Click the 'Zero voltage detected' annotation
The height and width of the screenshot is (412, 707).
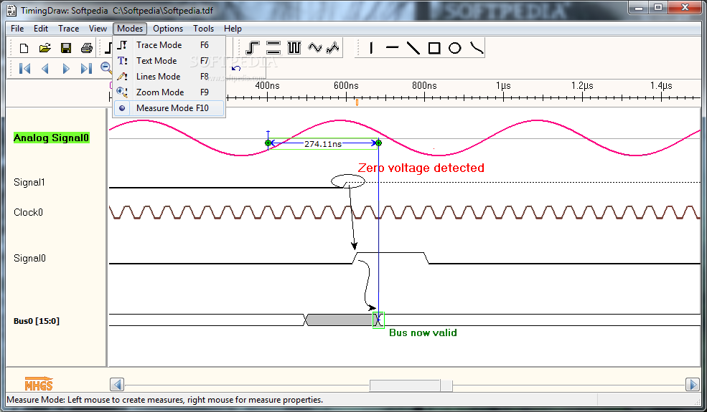pyautogui.click(x=421, y=168)
